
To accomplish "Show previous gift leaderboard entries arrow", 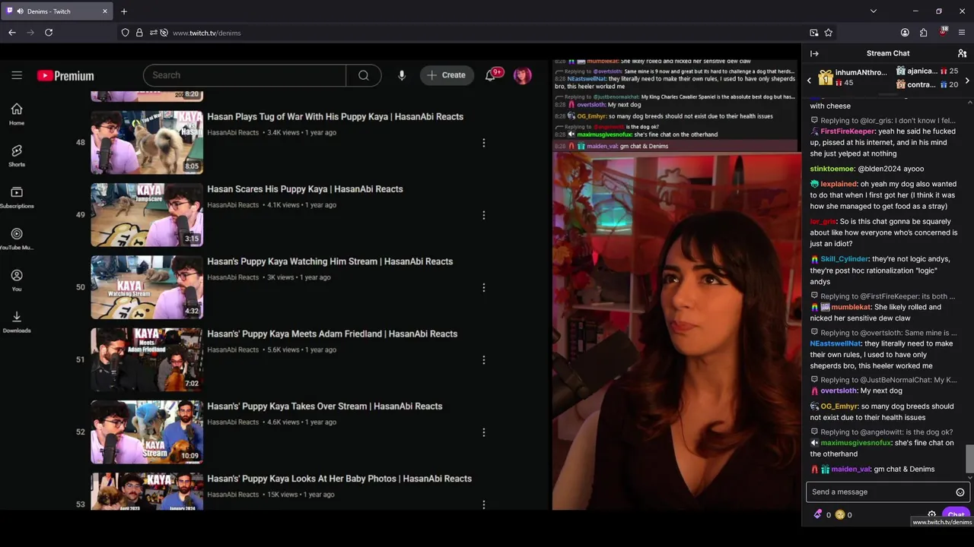I will (x=809, y=80).
